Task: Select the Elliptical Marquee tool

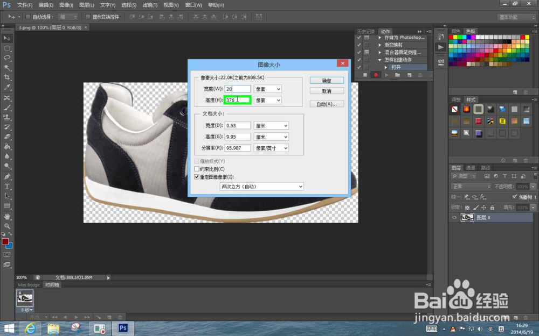Action: 7,48
